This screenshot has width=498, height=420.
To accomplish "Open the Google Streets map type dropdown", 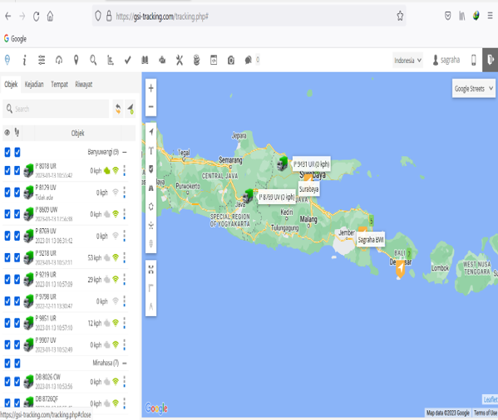I will [x=474, y=89].
